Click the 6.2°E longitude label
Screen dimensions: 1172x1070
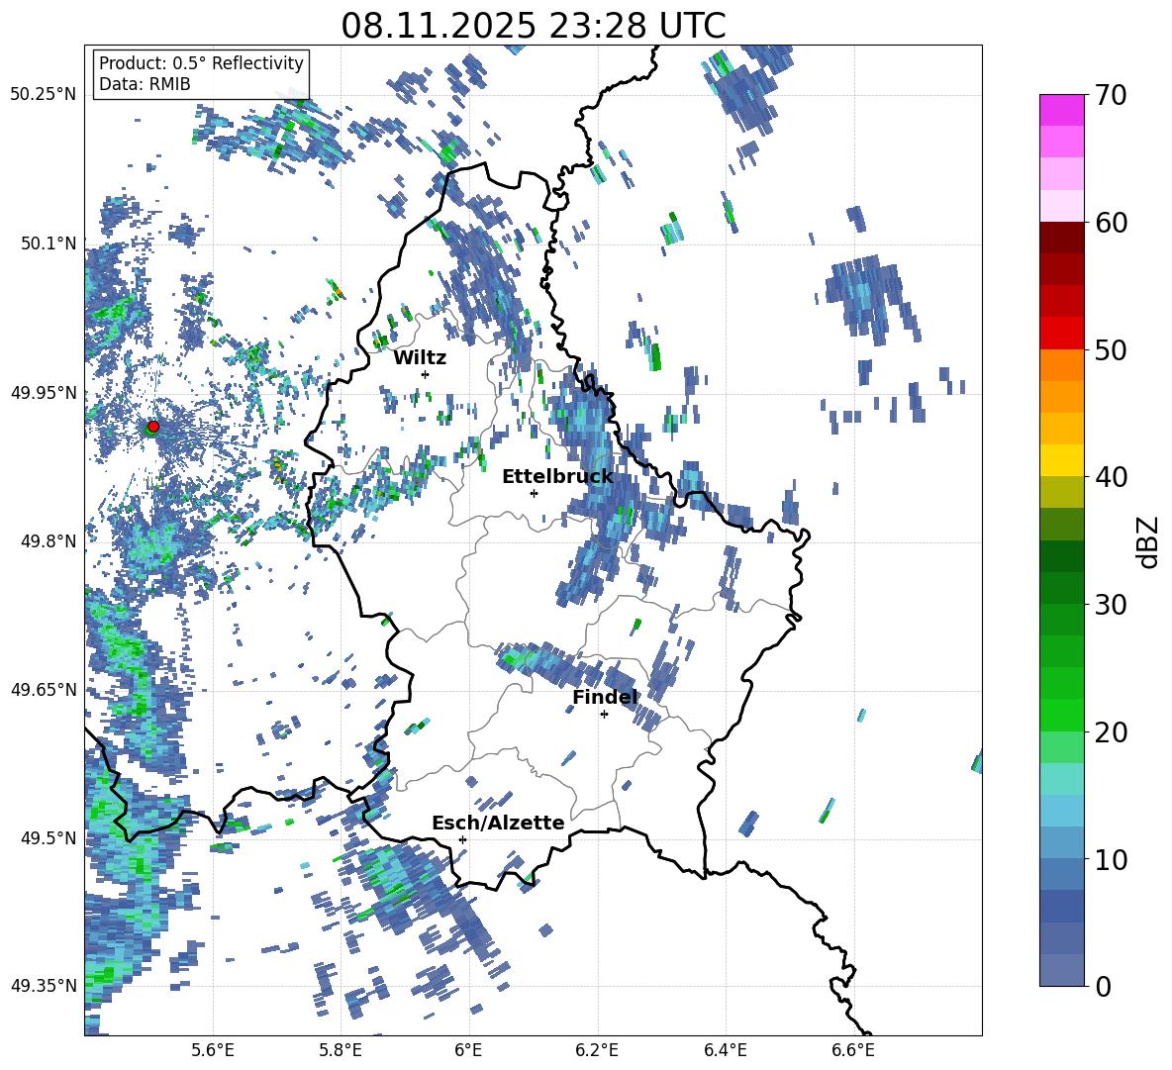tap(597, 1050)
